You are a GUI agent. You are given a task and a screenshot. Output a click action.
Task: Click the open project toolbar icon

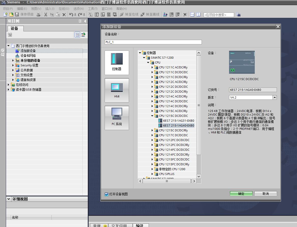point(11,15)
